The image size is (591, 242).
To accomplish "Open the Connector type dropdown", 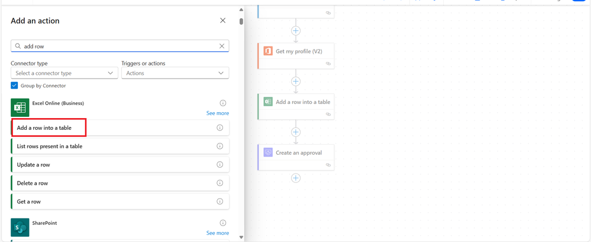I will point(64,73).
